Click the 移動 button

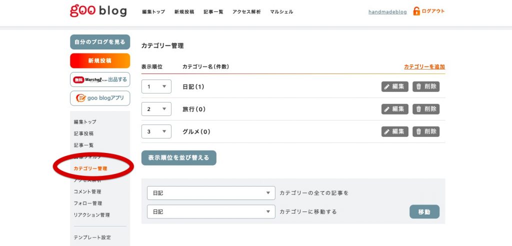click(x=424, y=211)
